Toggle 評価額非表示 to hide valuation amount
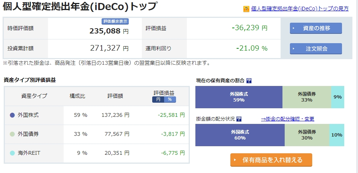Viewport: 358px width, 173px height. [115, 22]
